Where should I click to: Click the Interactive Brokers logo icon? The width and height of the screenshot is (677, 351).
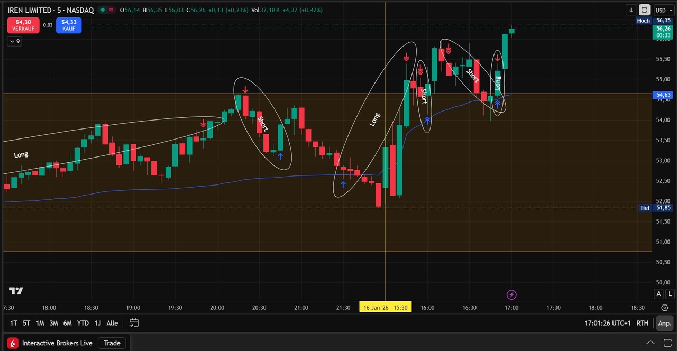tap(12, 343)
